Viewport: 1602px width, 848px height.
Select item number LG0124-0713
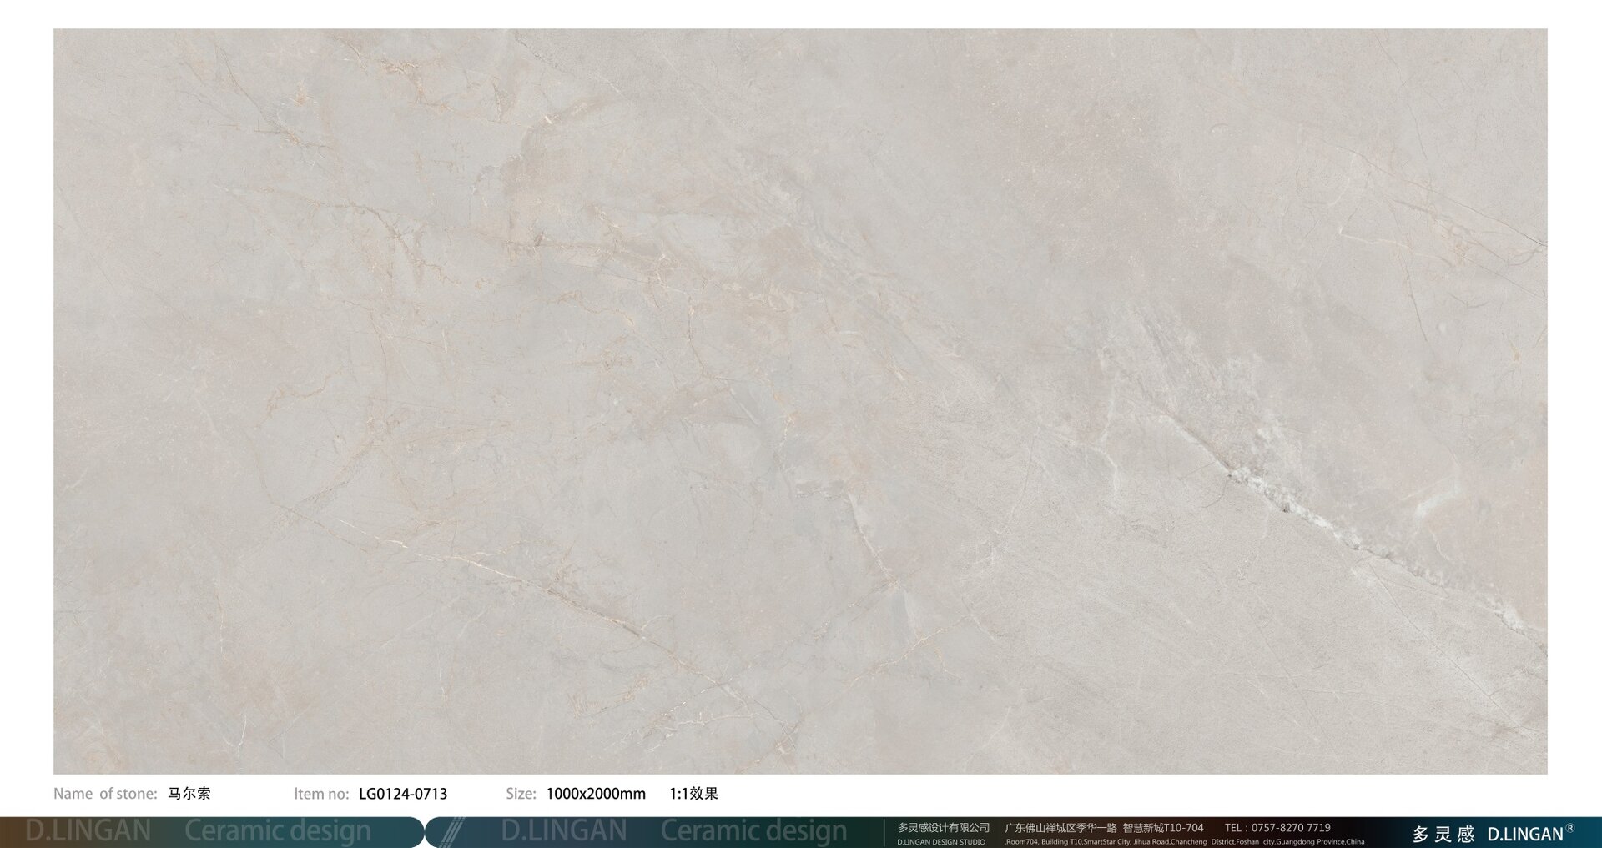click(403, 794)
